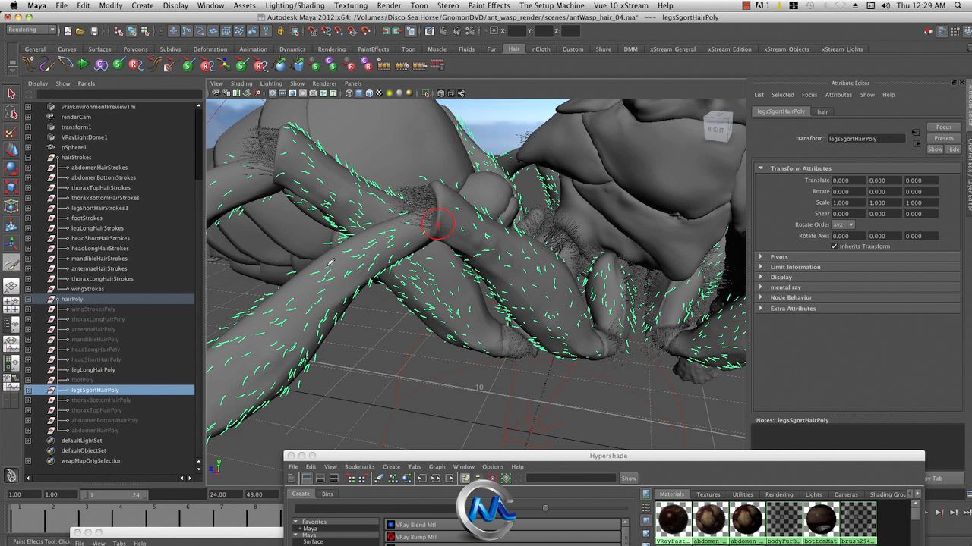The image size is (972, 546).
Task: Expand the mental ray section
Action: coord(761,287)
